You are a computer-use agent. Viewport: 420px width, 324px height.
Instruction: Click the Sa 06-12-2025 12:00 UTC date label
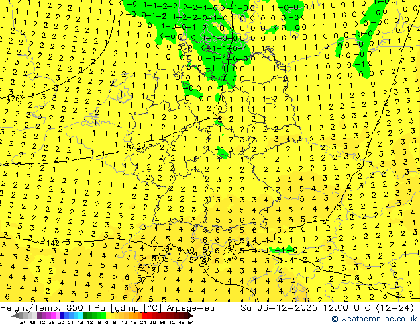click(x=327, y=308)
